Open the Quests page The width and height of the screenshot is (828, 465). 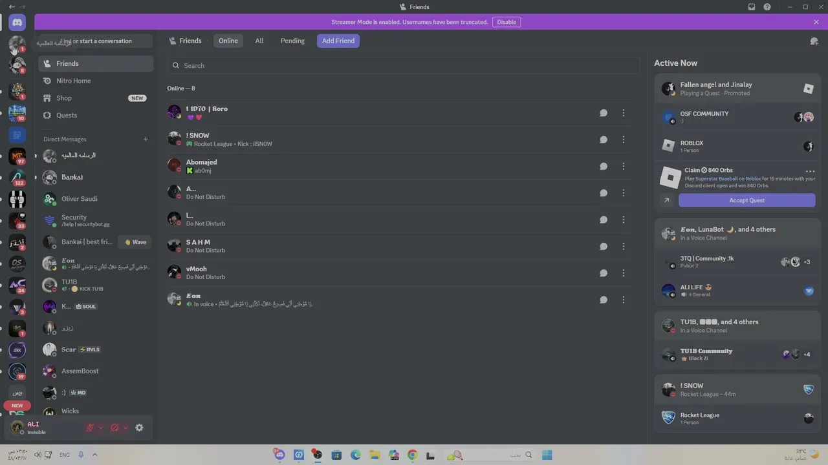[96, 115]
